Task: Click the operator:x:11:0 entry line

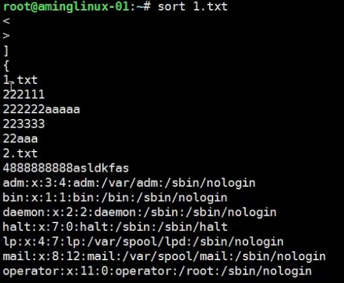Action: pos(157,271)
